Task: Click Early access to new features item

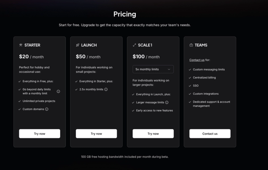Action: click(x=152, y=110)
